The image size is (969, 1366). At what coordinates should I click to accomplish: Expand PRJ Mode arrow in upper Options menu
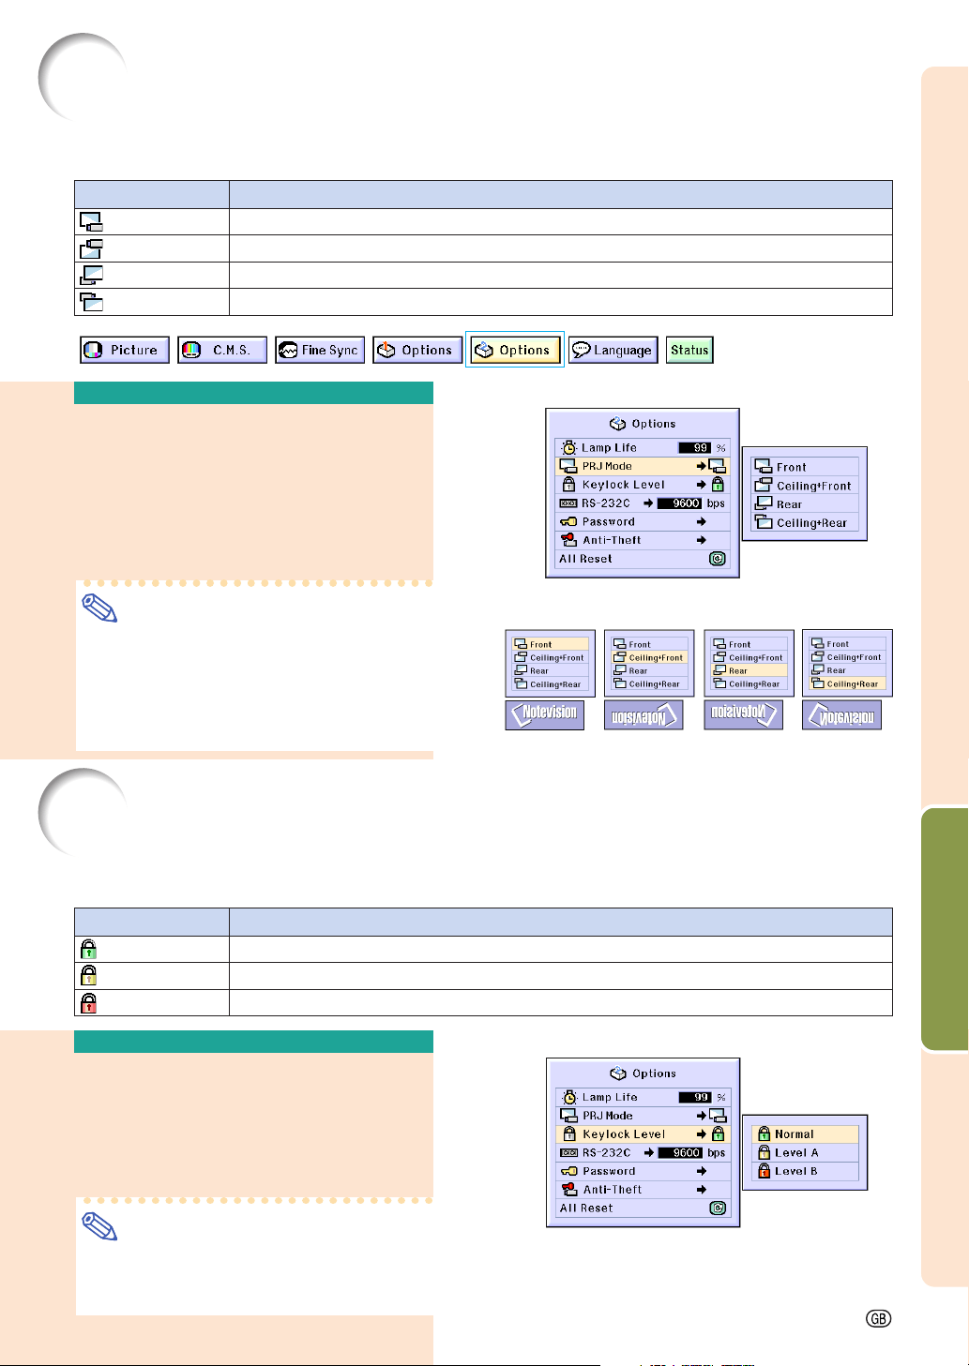coord(701,466)
